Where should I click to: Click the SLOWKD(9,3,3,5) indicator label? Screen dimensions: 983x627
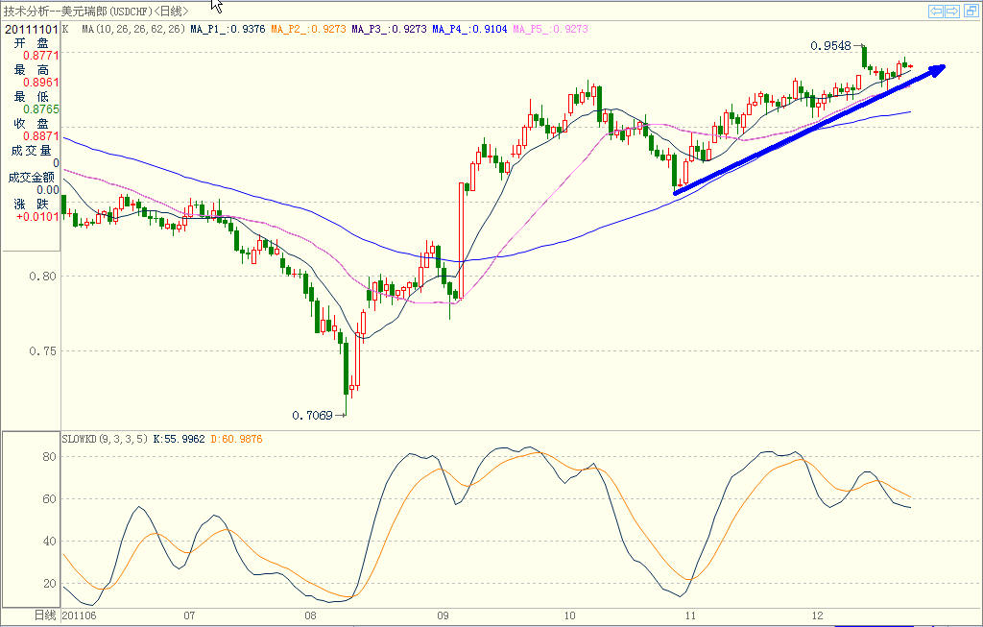pyautogui.click(x=105, y=439)
